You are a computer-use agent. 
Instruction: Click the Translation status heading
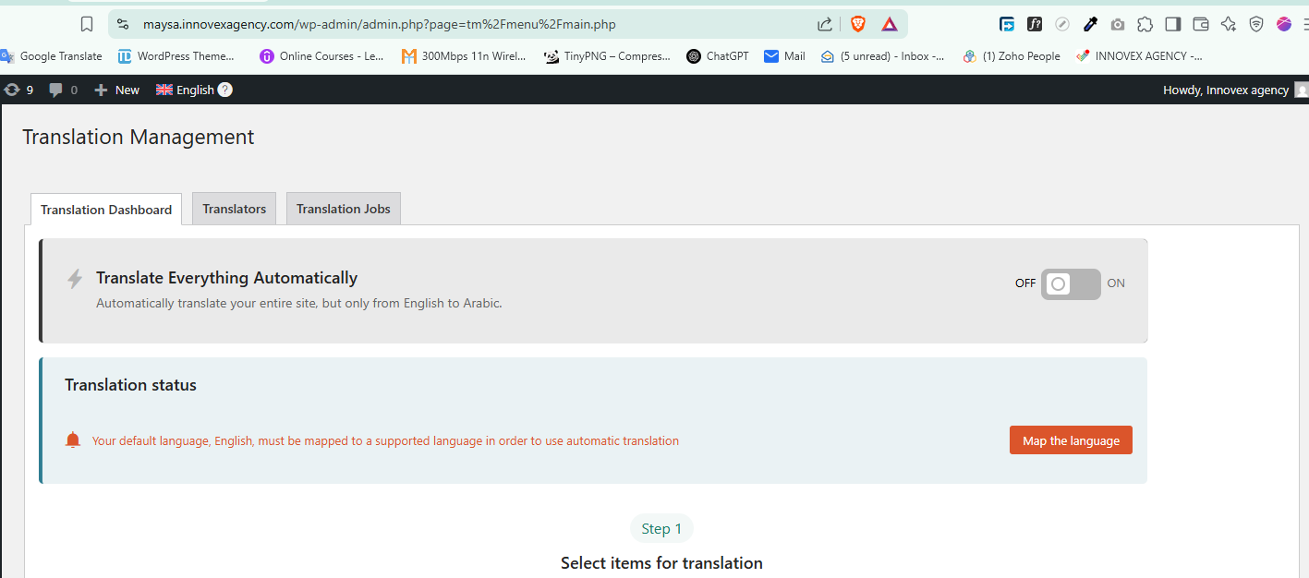point(130,385)
